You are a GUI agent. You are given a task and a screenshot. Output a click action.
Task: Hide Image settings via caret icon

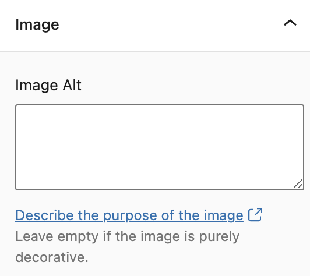290,23
